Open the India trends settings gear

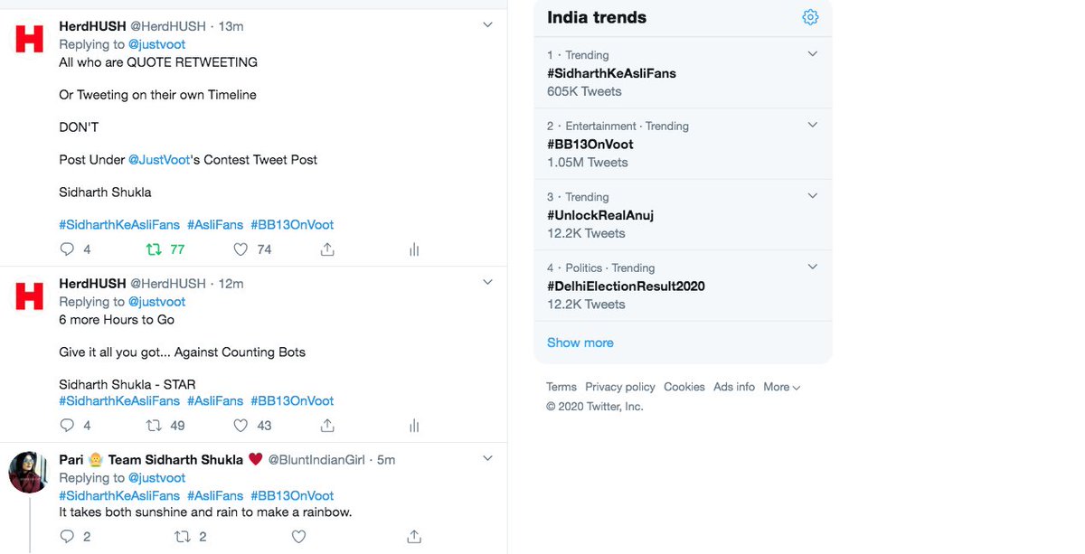click(810, 17)
